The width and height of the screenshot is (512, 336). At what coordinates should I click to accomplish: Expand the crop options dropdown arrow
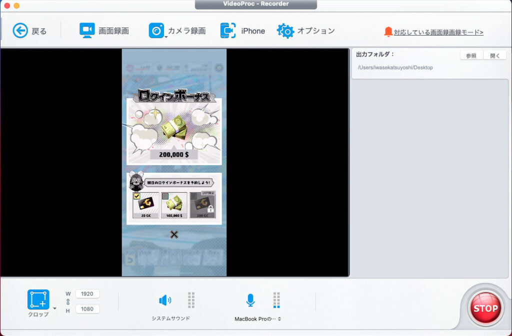click(x=54, y=308)
